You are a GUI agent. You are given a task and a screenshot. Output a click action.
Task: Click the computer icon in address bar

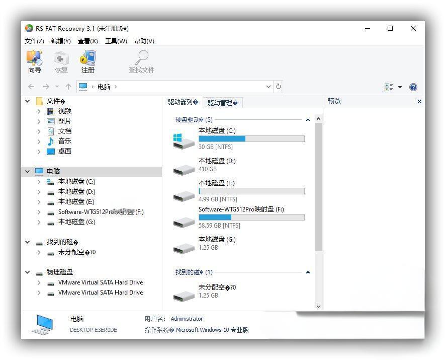point(83,86)
